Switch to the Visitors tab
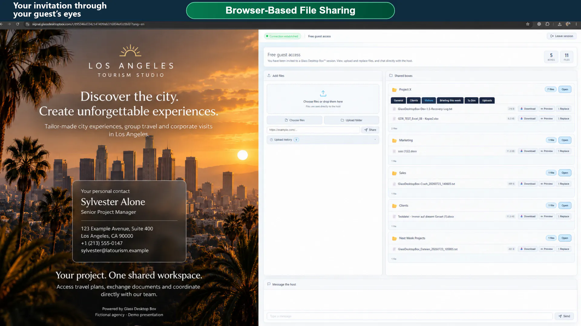Image resolution: width=581 pixels, height=326 pixels. click(428, 101)
